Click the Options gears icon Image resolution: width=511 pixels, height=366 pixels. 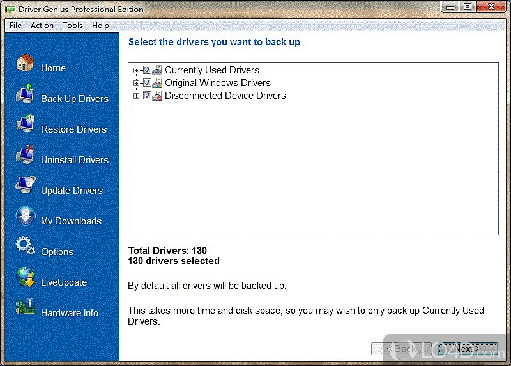pos(25,246)
